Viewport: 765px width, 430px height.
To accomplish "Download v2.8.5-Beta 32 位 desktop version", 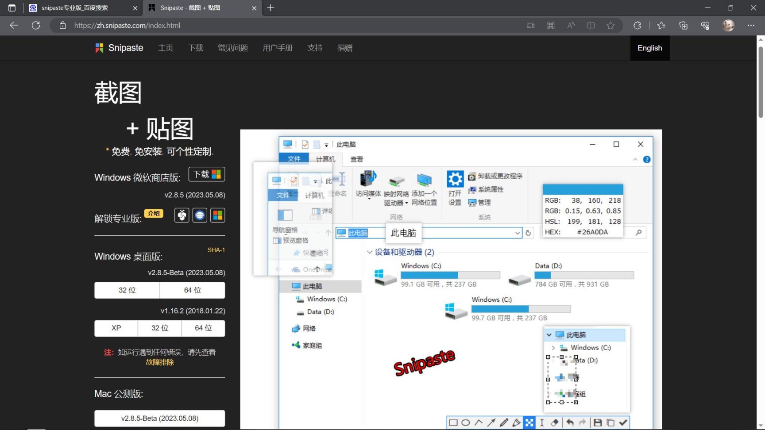I will [127, 290].
